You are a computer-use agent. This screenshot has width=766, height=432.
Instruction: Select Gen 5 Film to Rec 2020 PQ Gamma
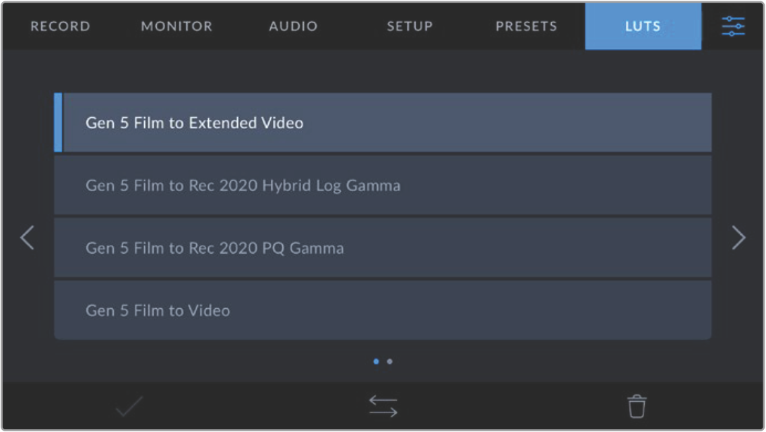(x=383, y=248)
